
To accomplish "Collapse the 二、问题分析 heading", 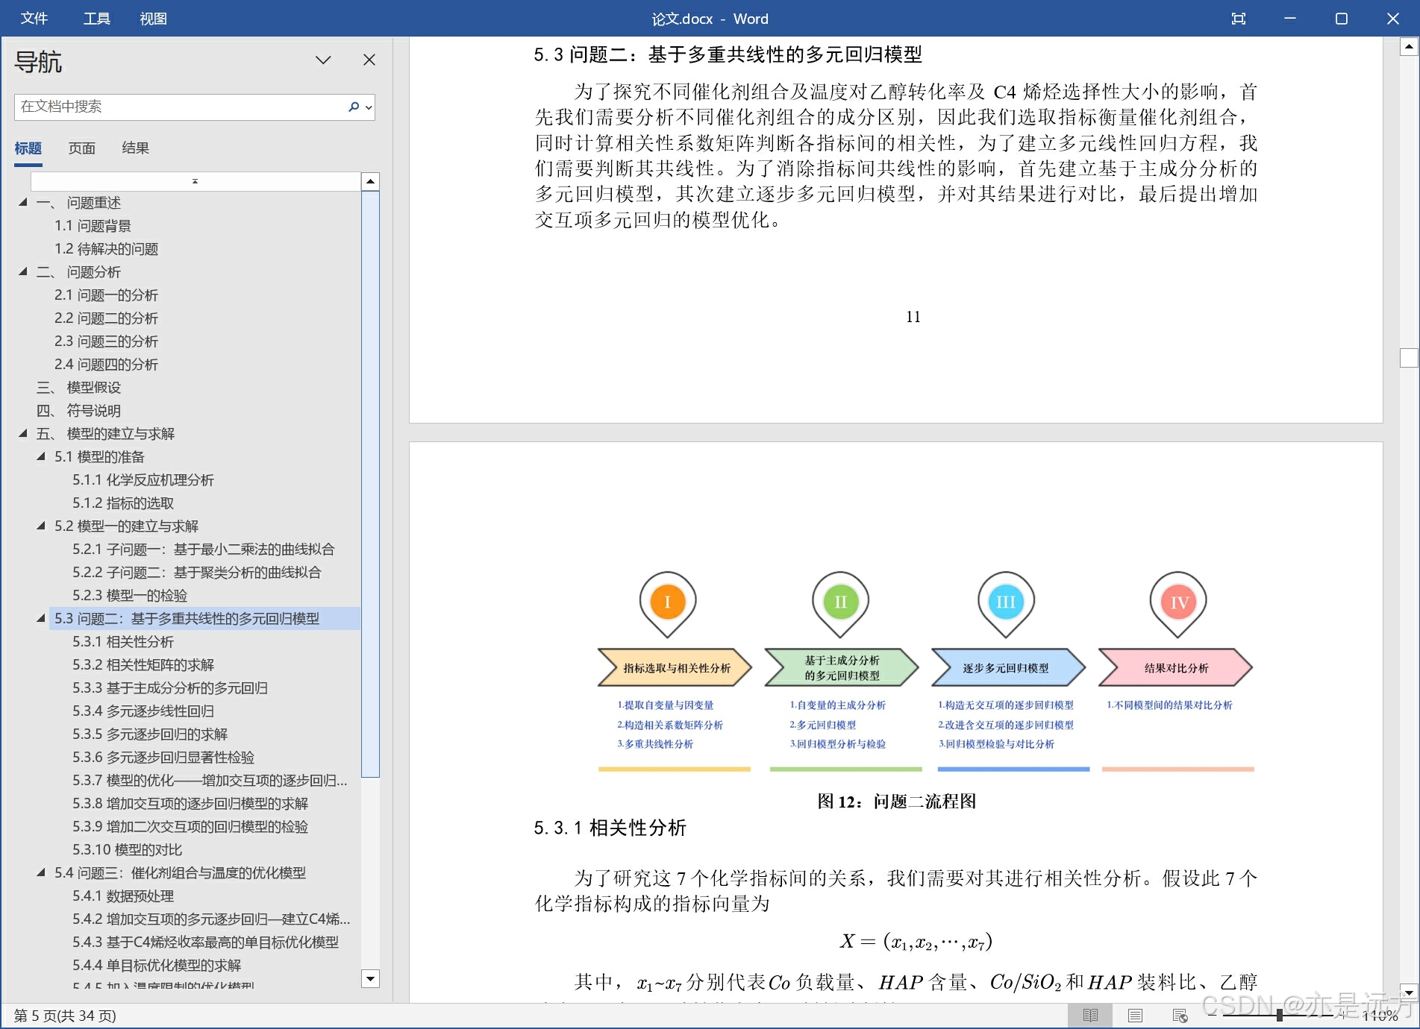I will [x=23, y=271].
